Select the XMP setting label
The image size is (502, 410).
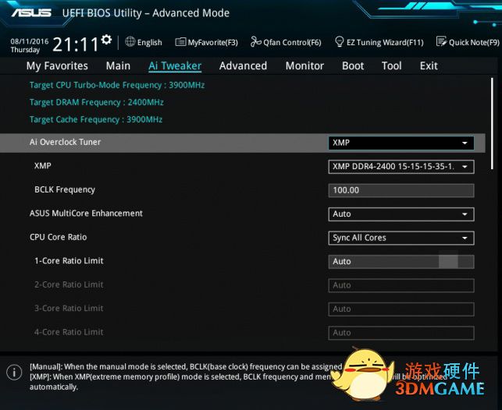[43, 166]
